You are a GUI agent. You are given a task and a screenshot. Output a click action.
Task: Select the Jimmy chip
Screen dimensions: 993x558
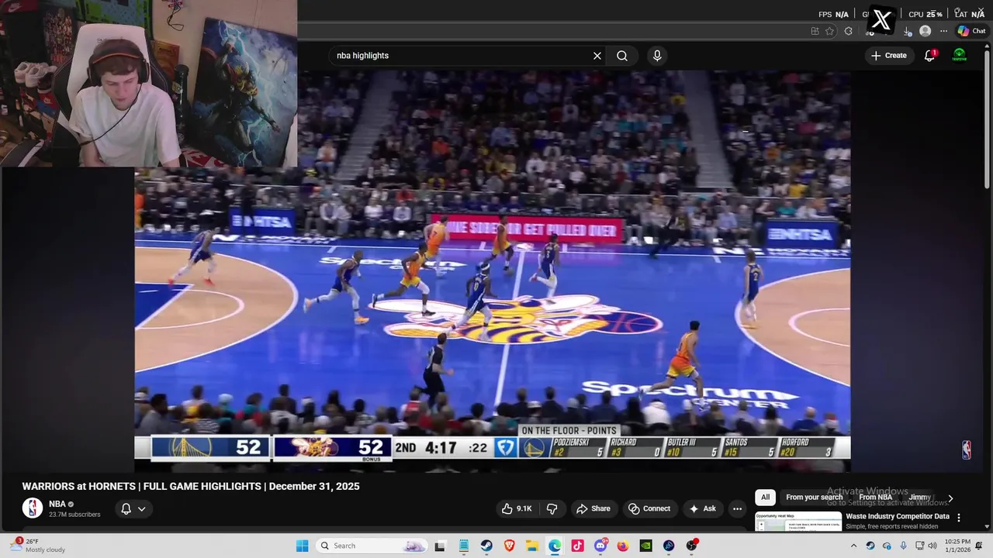(x=920, y=498)
